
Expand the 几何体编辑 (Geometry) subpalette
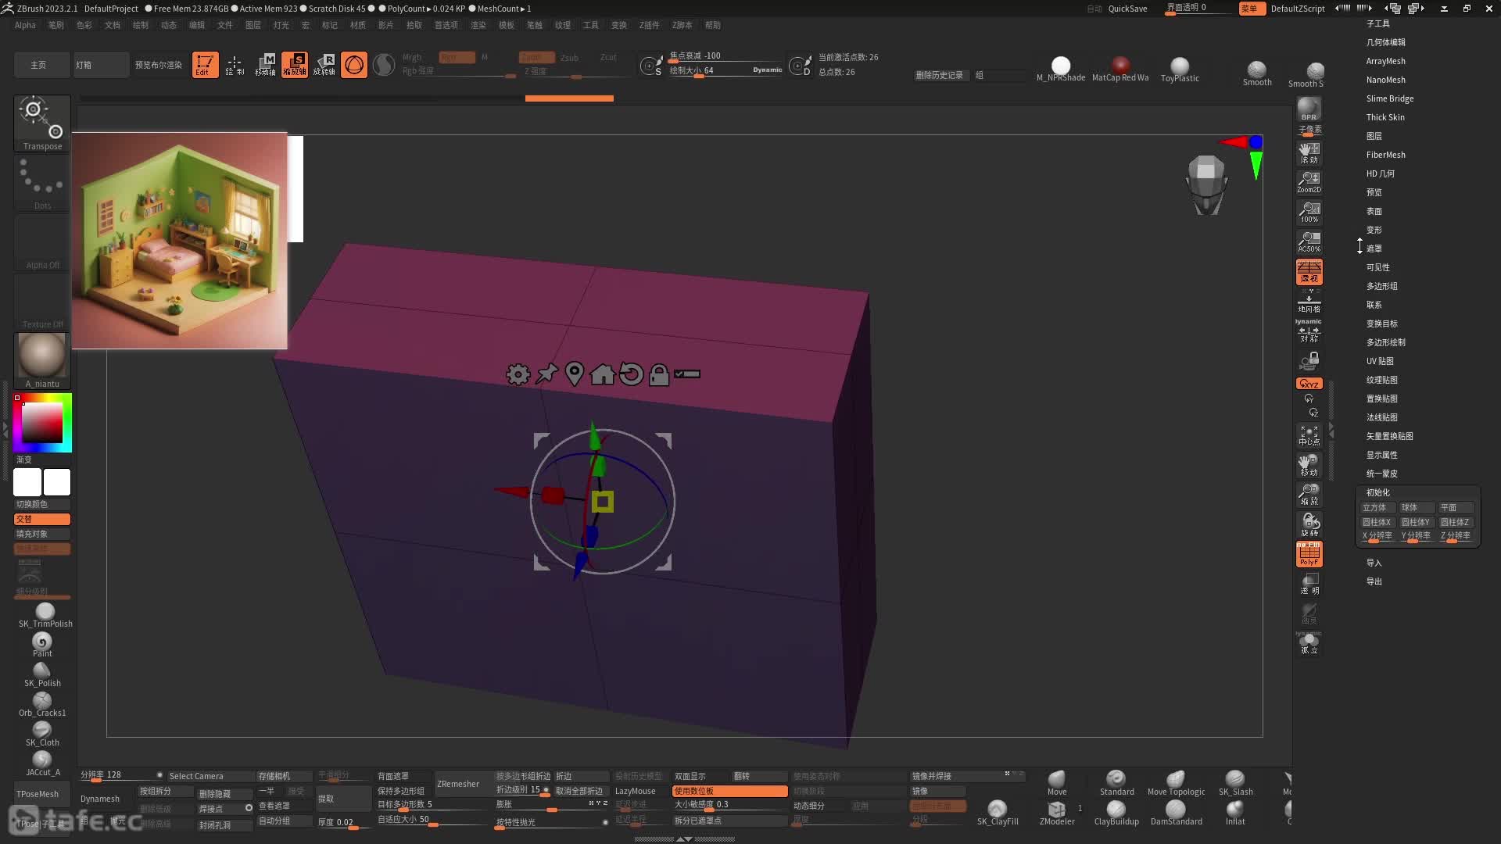1385,42
